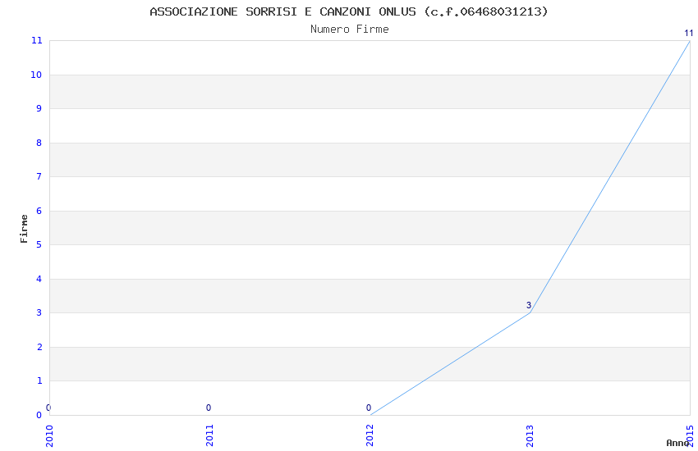
Task: Click the y-axis tick value 6
Action: click(x=39, y=211)
